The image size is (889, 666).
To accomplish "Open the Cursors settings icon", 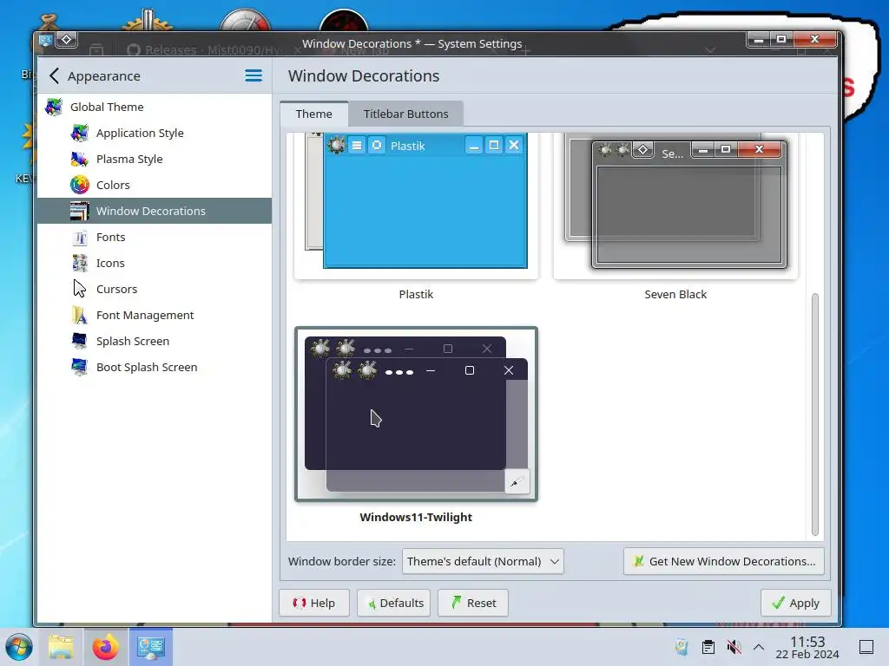I will pos(79,290).
